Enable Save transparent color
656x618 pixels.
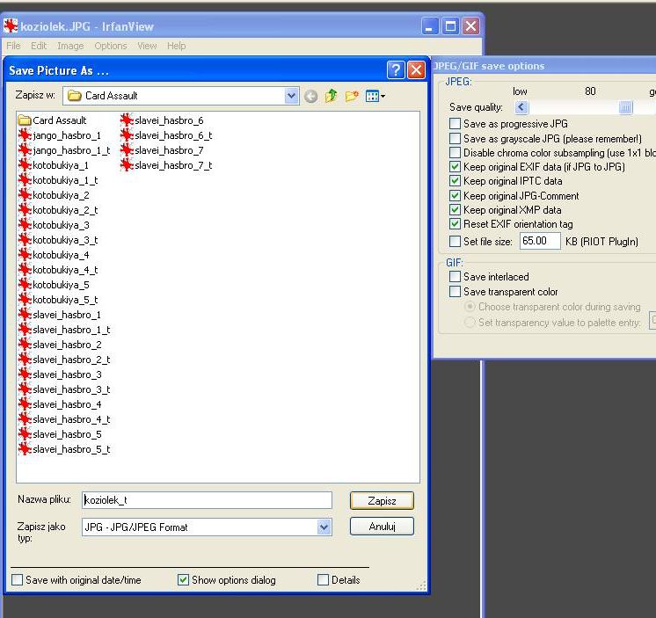coord(455,292)
